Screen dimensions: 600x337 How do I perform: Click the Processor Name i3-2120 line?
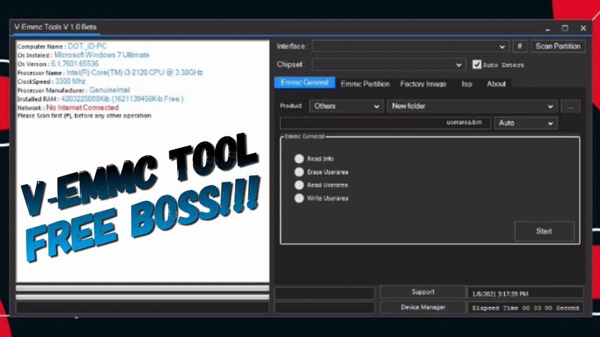(110, 73)
